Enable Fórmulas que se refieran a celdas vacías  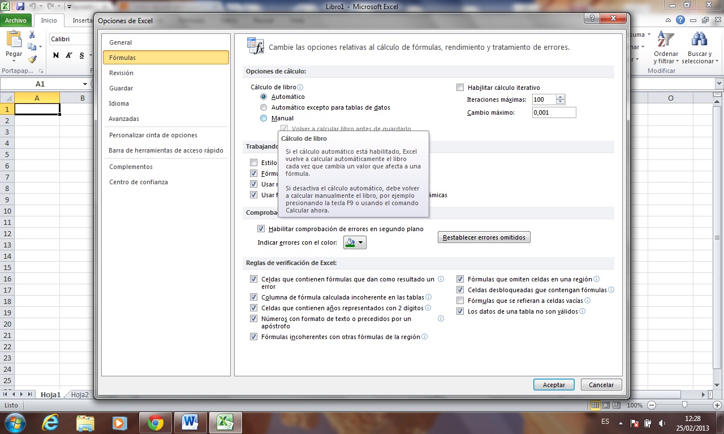[460, 301]
